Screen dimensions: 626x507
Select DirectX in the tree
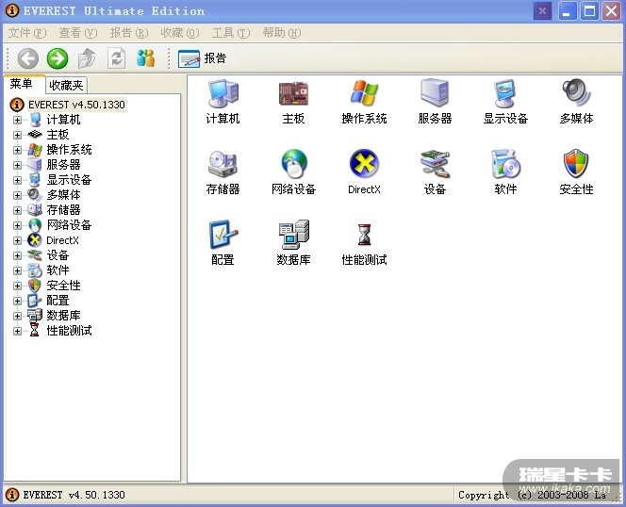pos(62,240)
